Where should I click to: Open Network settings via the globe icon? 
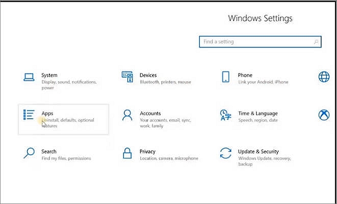click(x=324, y=77)
